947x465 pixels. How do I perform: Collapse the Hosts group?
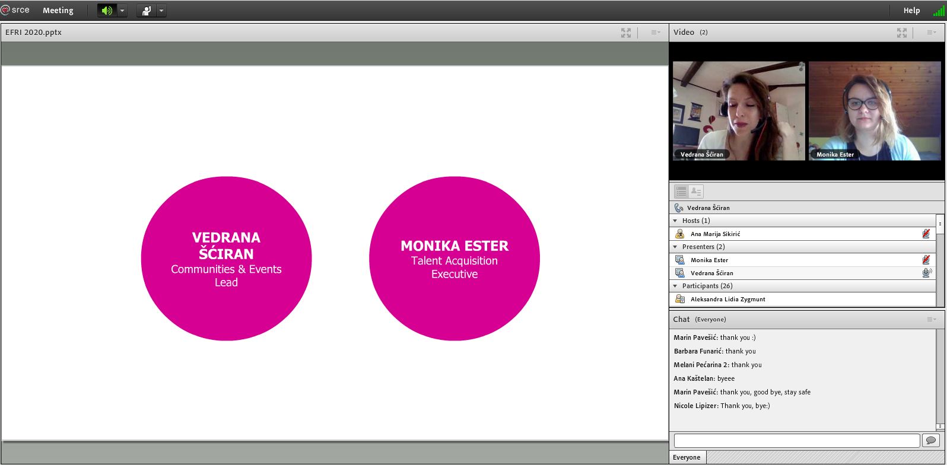675,221
